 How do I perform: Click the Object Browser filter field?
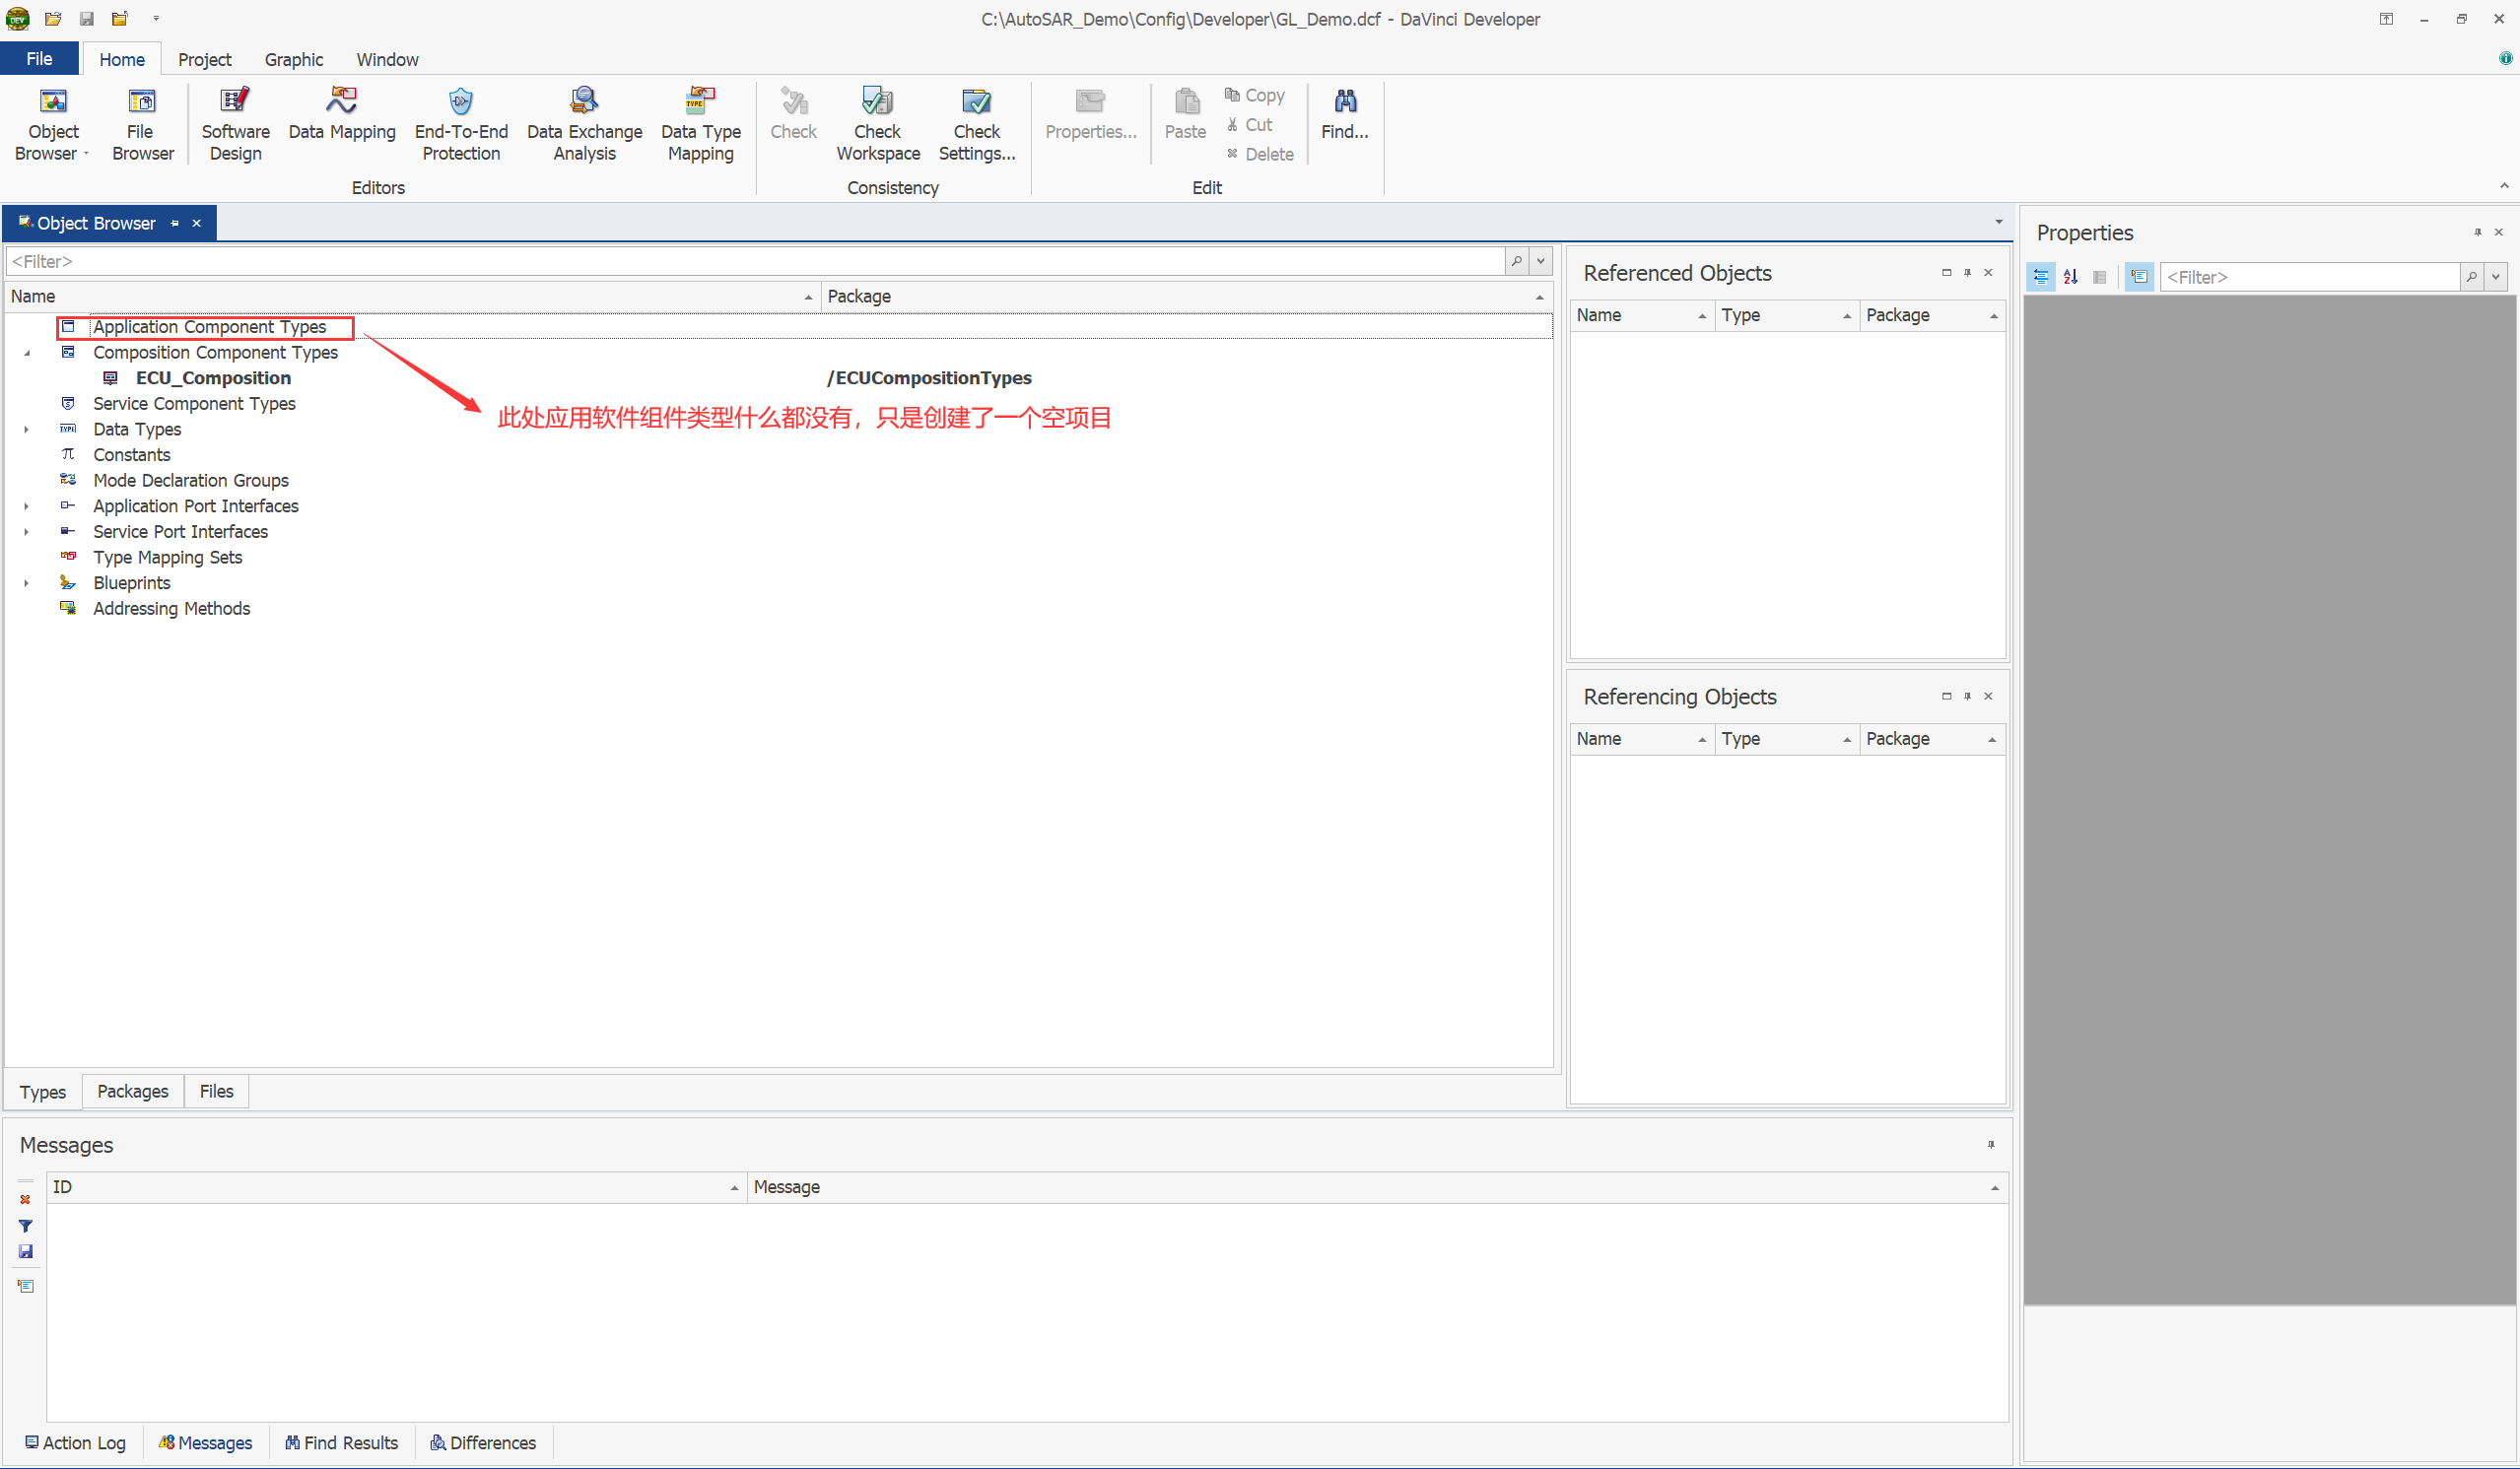pos(750,261)
